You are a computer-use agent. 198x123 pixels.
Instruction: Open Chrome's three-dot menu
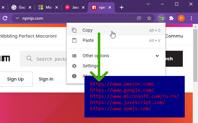191,18
